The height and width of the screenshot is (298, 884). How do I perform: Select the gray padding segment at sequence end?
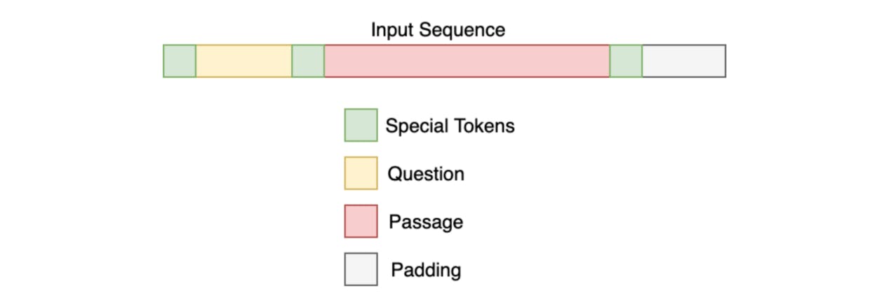684,61
